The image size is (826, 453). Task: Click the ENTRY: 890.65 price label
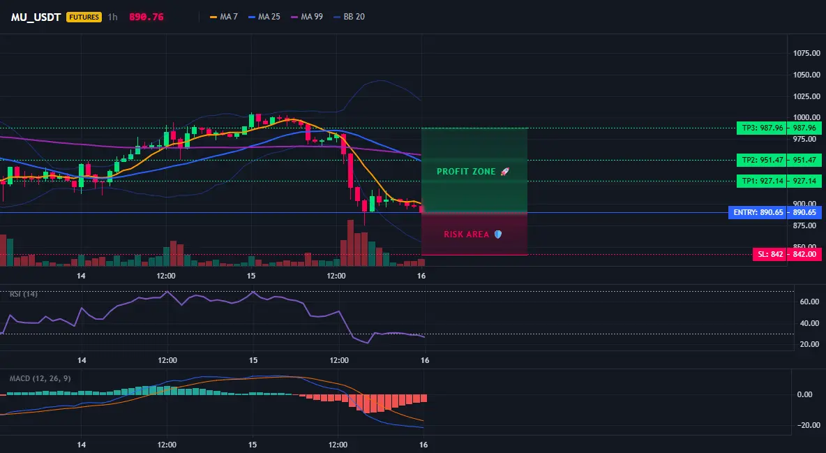(756, 212)
